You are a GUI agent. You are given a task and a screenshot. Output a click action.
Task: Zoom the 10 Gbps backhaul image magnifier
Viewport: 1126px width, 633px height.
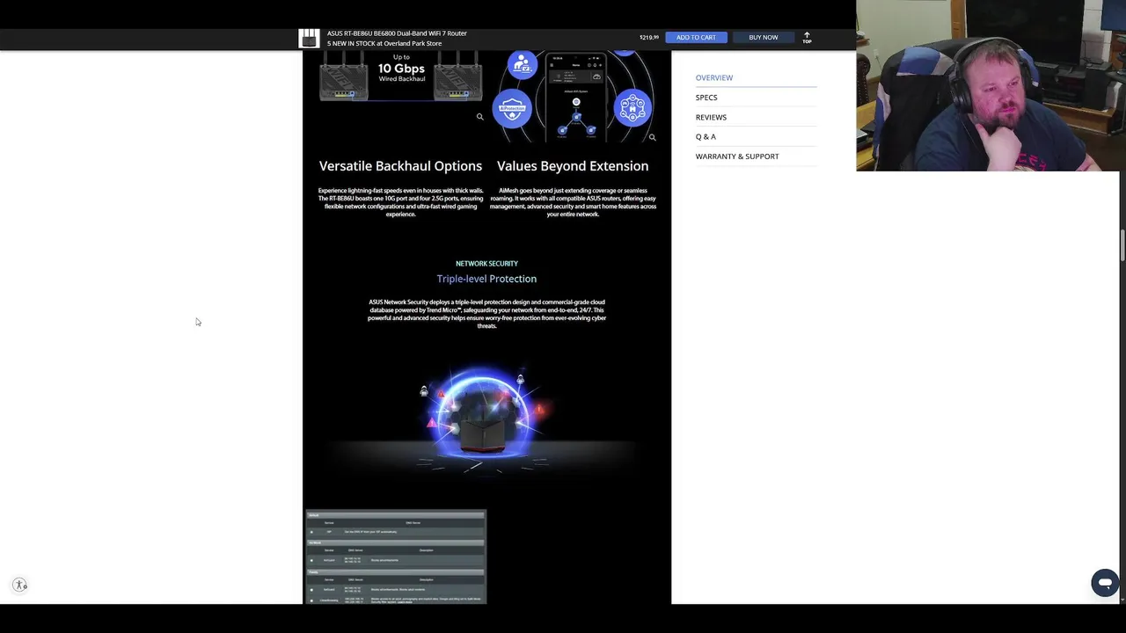479,116
